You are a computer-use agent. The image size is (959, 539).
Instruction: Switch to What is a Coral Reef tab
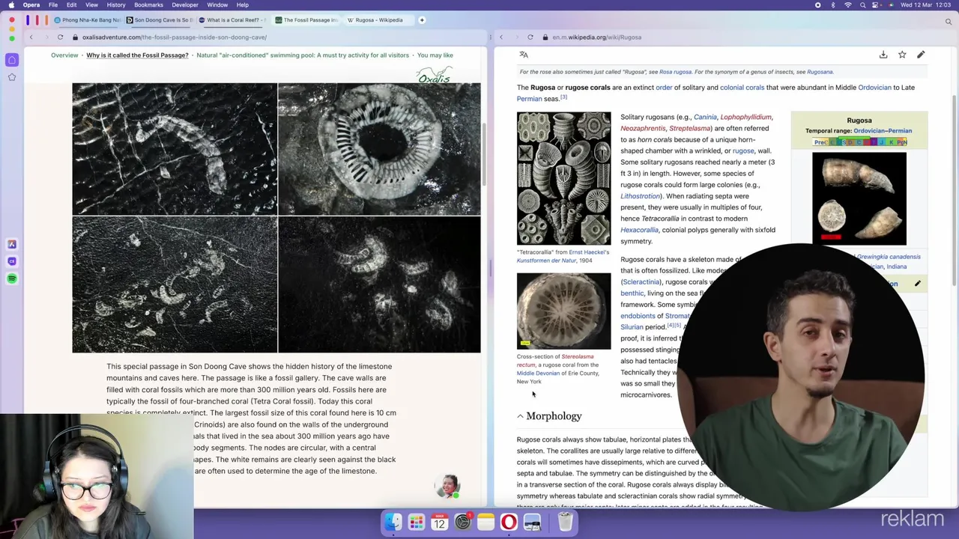click(x=232, y=20)
